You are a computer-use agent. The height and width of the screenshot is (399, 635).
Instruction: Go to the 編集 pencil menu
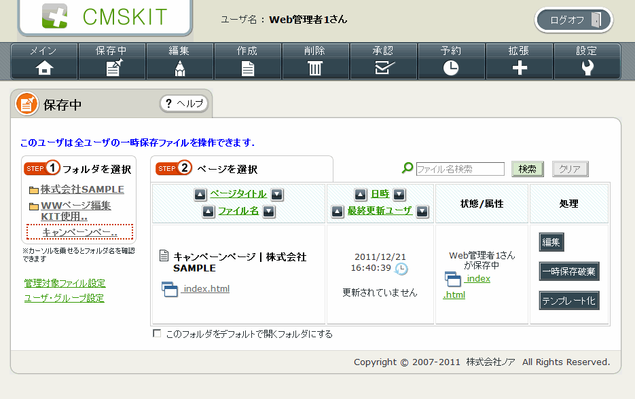pyautogui.click(x=180, y=61)
